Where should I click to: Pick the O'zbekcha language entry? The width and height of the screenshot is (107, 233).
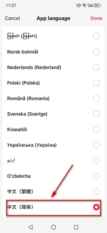tap(53, 176)
